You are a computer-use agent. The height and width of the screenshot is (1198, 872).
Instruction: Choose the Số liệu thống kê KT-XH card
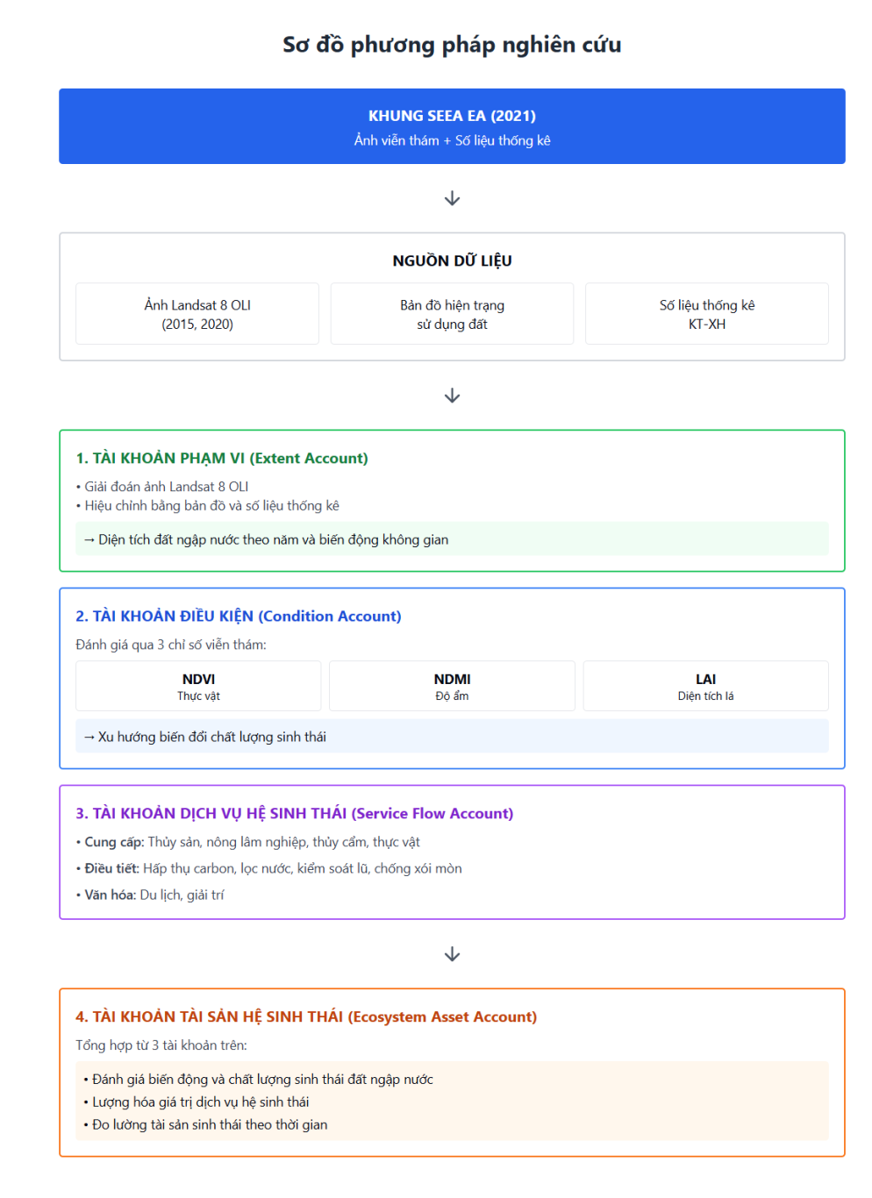point(706,314)
